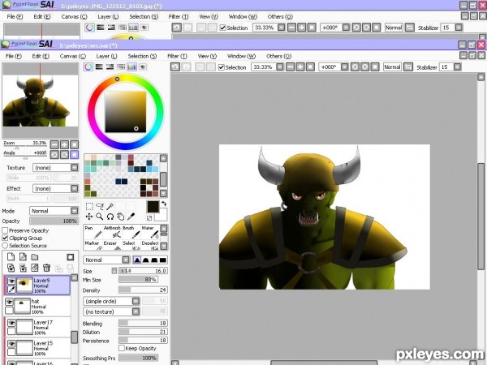
Task: Select the Rotate view tool
Action: [110, 217]
